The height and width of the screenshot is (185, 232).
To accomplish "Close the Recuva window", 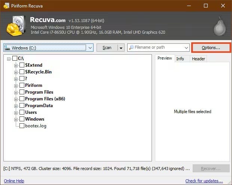I will pos(223,6).
